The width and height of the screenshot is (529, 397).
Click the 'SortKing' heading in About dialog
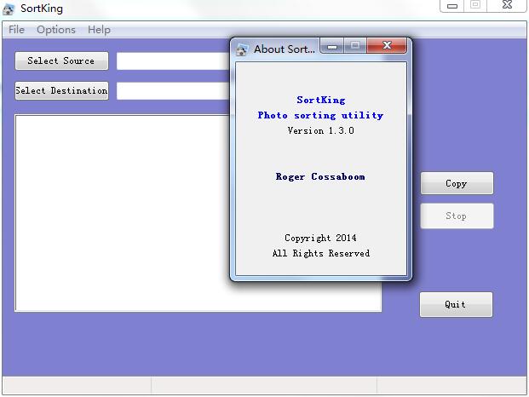pos(321,100)
